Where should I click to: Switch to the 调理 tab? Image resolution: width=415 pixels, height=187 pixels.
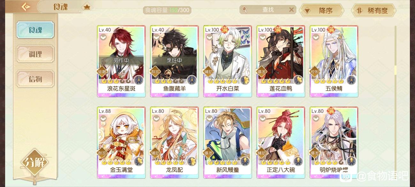coord(35,54)
